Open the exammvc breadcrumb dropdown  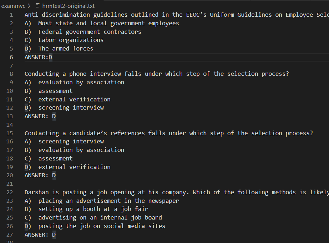pyautogui.click(x=13, y=6)
